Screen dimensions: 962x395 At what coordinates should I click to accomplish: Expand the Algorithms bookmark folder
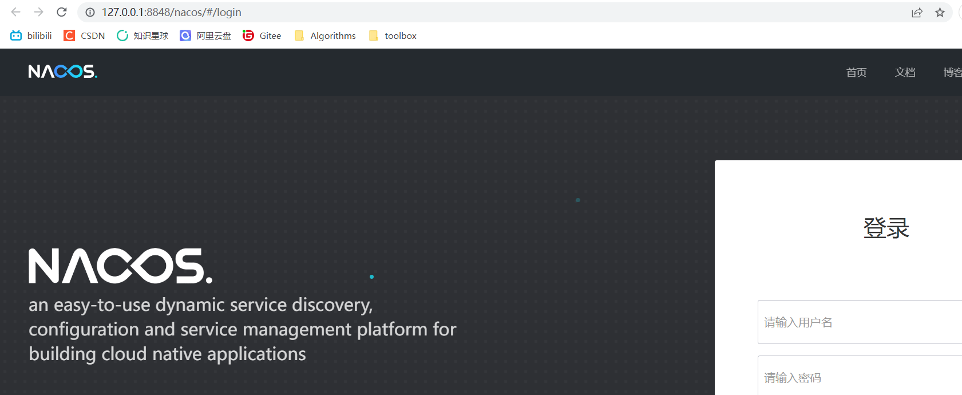325,35
